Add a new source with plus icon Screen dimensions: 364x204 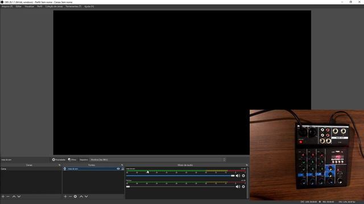tap(65, 197)
